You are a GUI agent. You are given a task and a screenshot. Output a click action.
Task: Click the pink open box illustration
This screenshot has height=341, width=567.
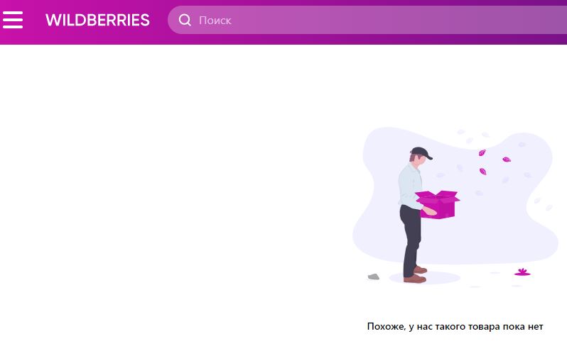(438, 204)
